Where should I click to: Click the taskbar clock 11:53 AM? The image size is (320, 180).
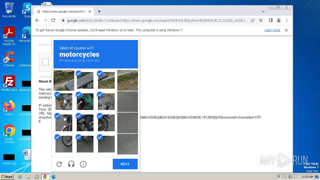click(307, 177)
